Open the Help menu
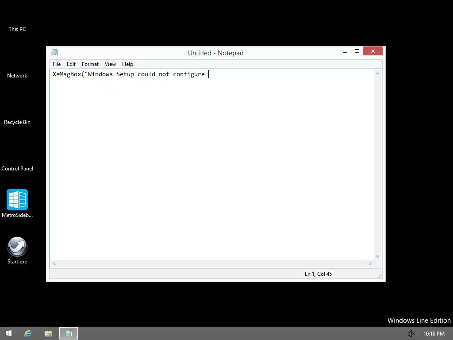The height and width of the screenshot is (340, 453). click(127, 64)
